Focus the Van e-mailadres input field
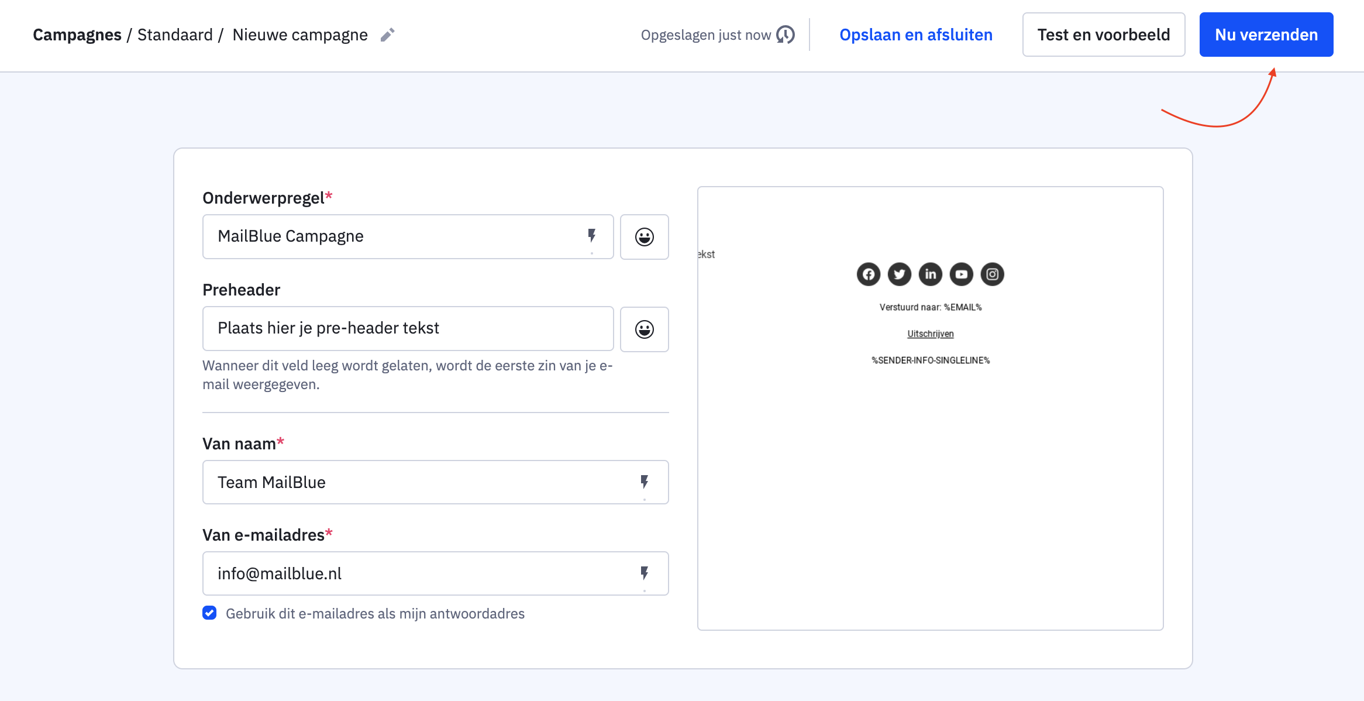The width and height of the screenshot is (1364, 701). click(435, 573)
